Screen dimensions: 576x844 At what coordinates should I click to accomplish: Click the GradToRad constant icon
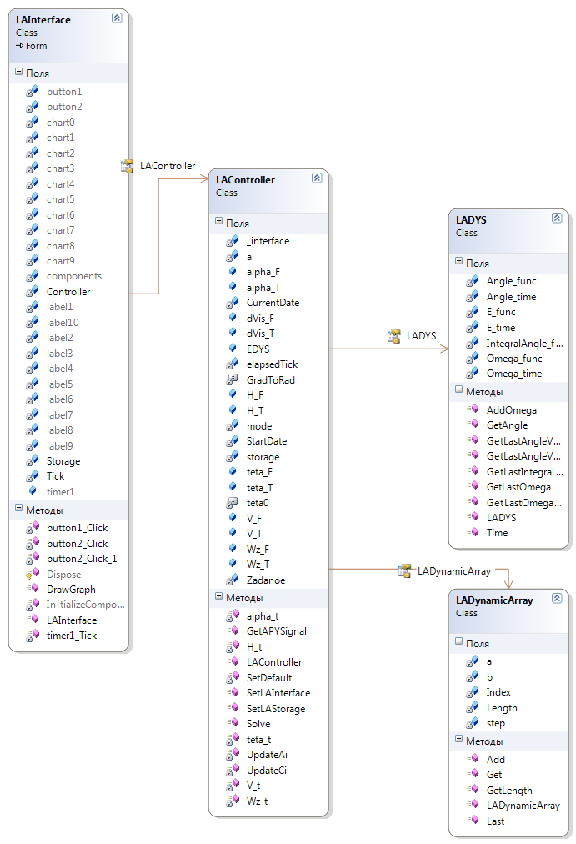(x=233, y=379)
